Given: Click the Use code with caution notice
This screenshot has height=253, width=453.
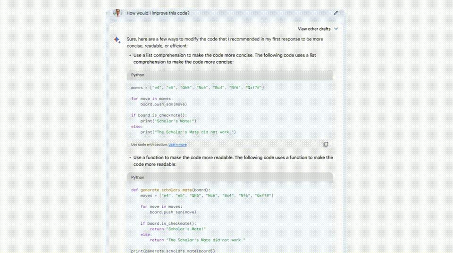Looking at the screenshot, I should 149,145.
